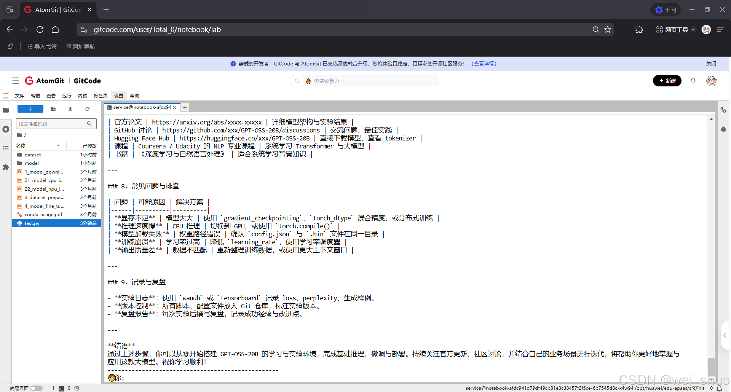Click the upload files icon
The height and width of the screenshot is (392, 731).
click(70, 109)
